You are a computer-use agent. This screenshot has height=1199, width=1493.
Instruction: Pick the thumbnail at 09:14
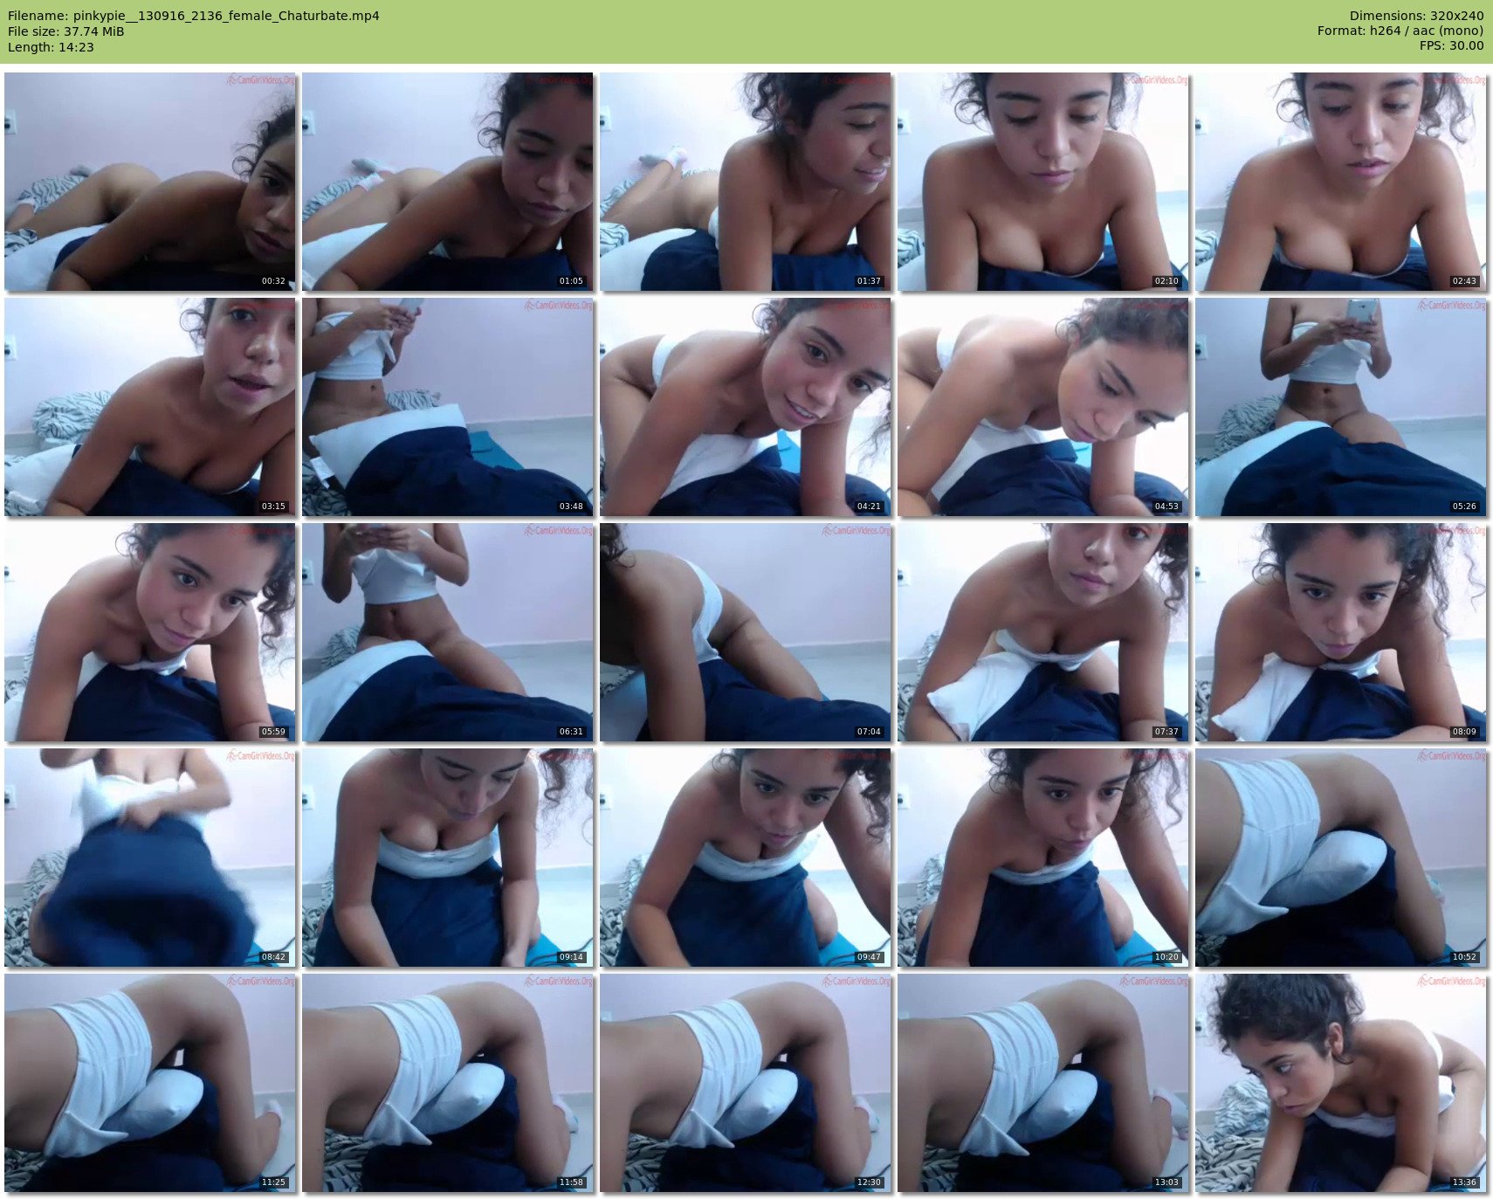point(448,858)
